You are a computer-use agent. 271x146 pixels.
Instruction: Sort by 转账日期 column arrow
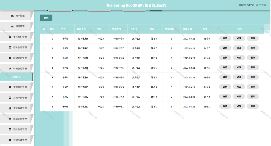194,29
